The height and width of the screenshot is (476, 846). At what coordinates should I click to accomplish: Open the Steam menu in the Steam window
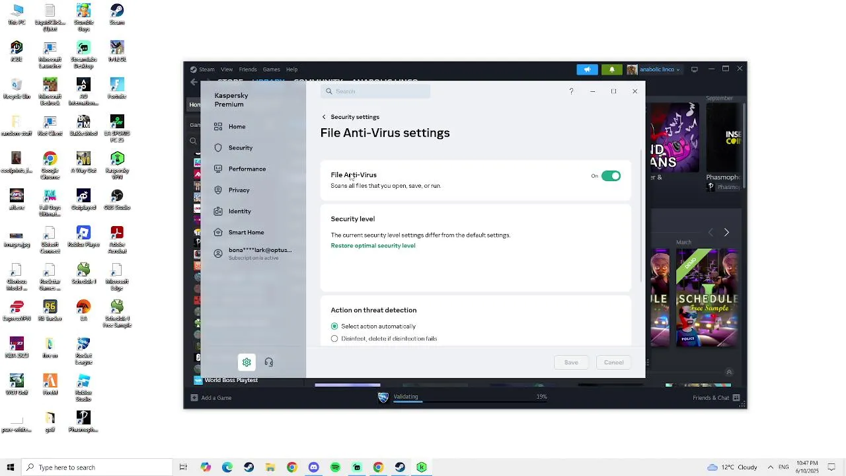207,69
